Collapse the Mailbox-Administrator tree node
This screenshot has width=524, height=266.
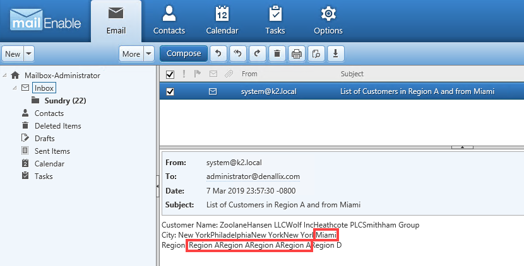pos(4,76)
